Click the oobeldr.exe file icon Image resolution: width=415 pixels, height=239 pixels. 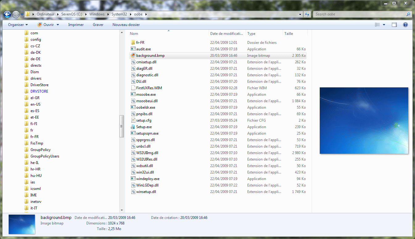click(133, 107)
